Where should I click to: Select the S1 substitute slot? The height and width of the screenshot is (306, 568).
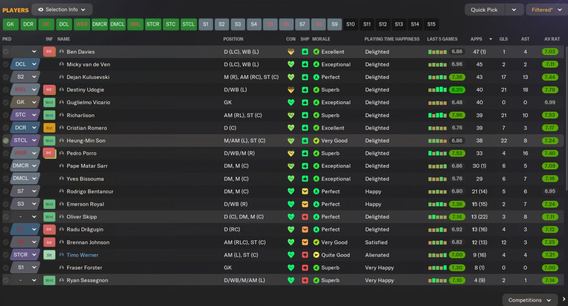205,24
